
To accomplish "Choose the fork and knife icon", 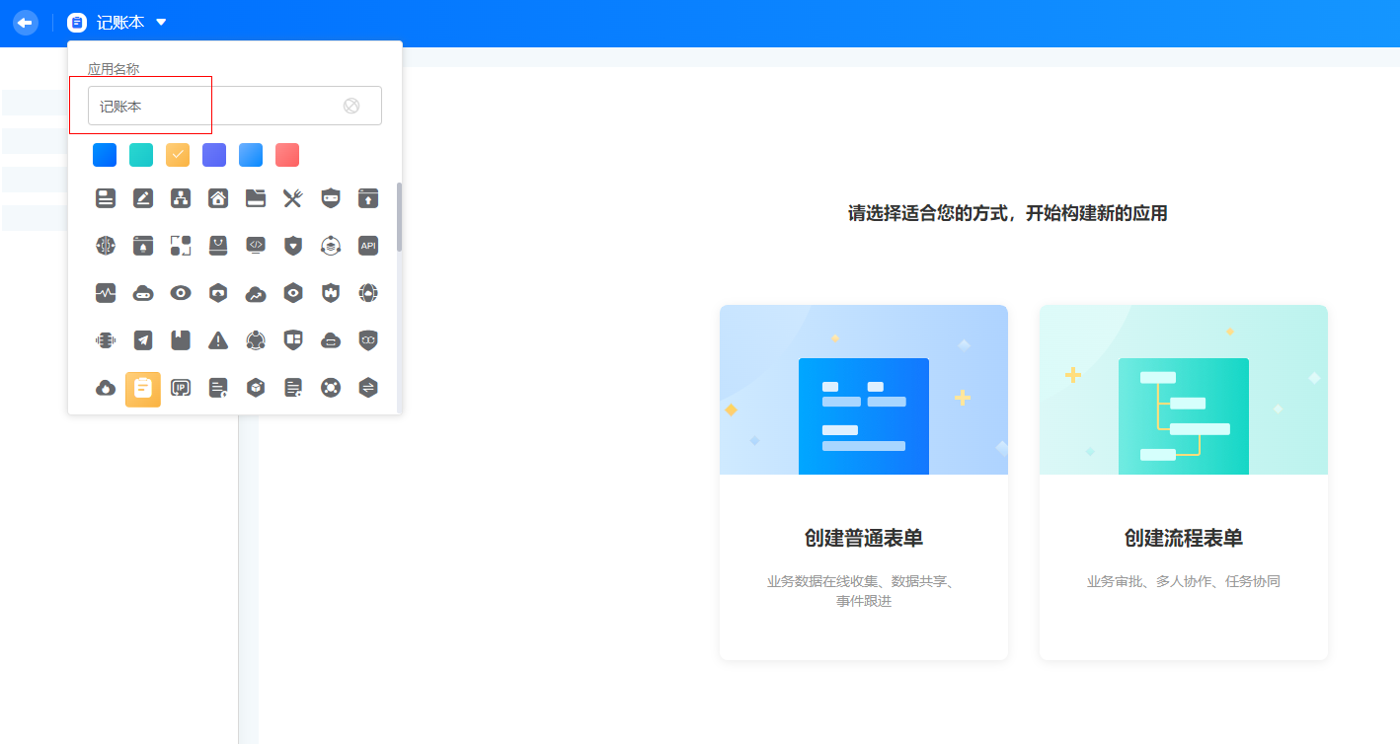I will tap(293, 198).
